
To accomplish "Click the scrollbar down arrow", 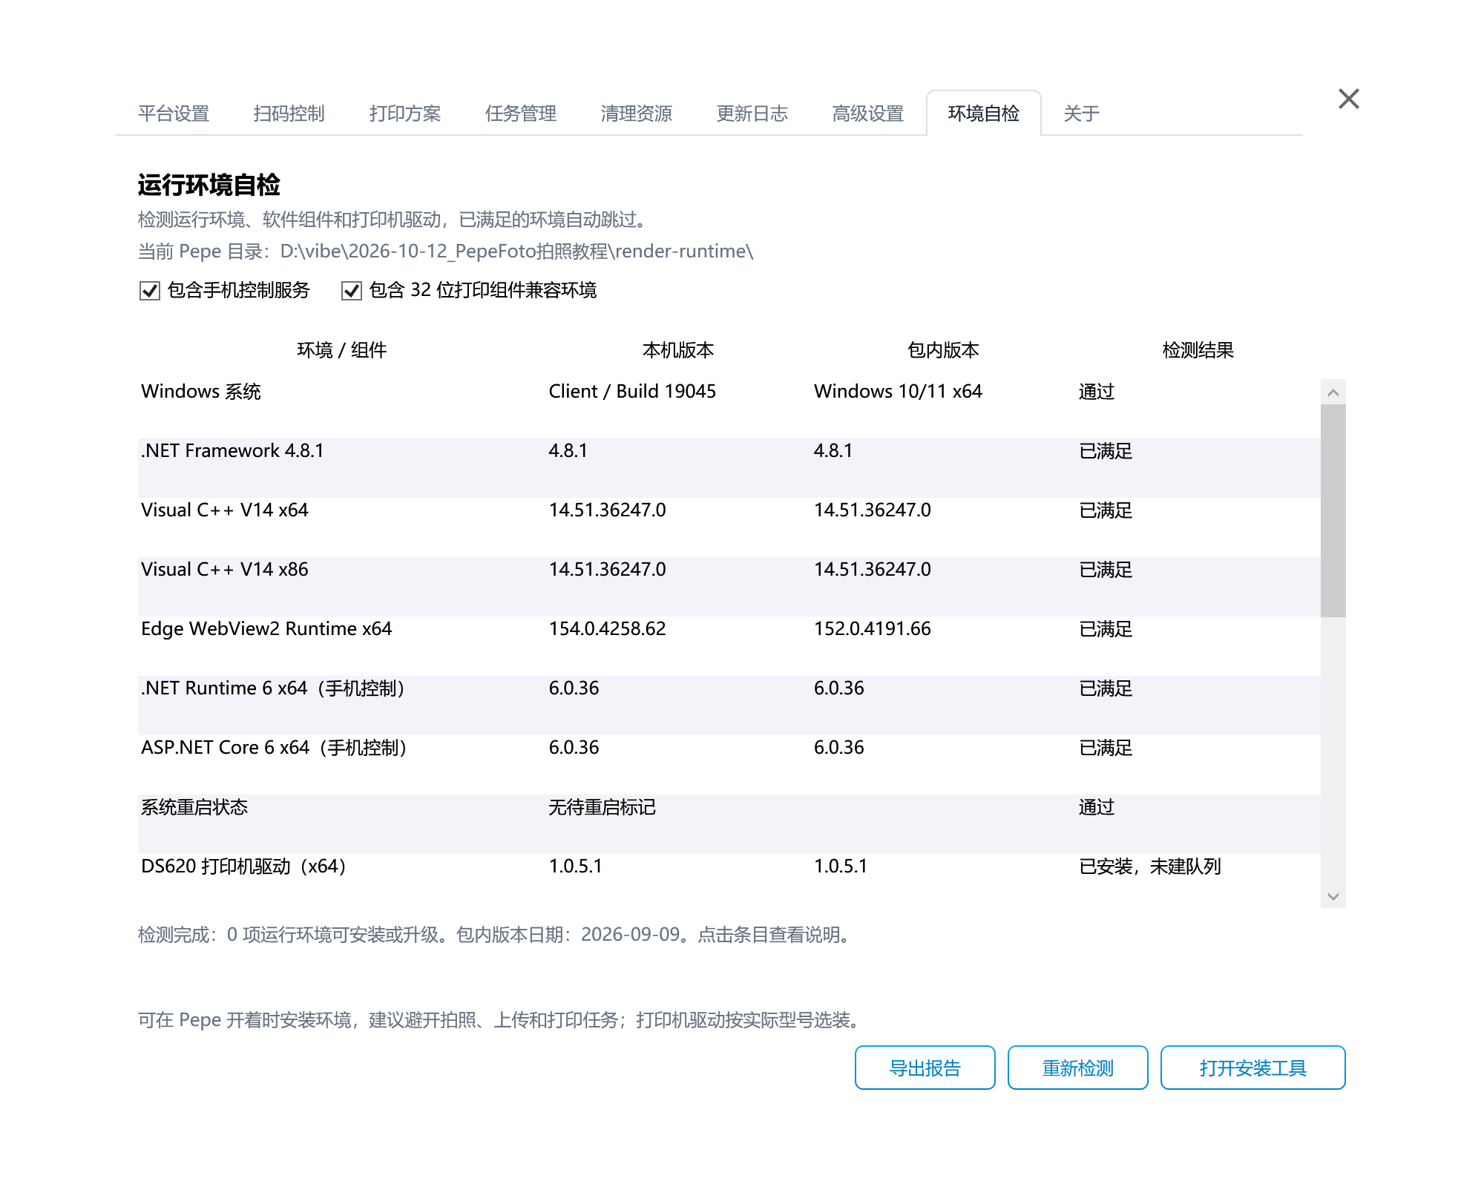I will pos(1333,896).
